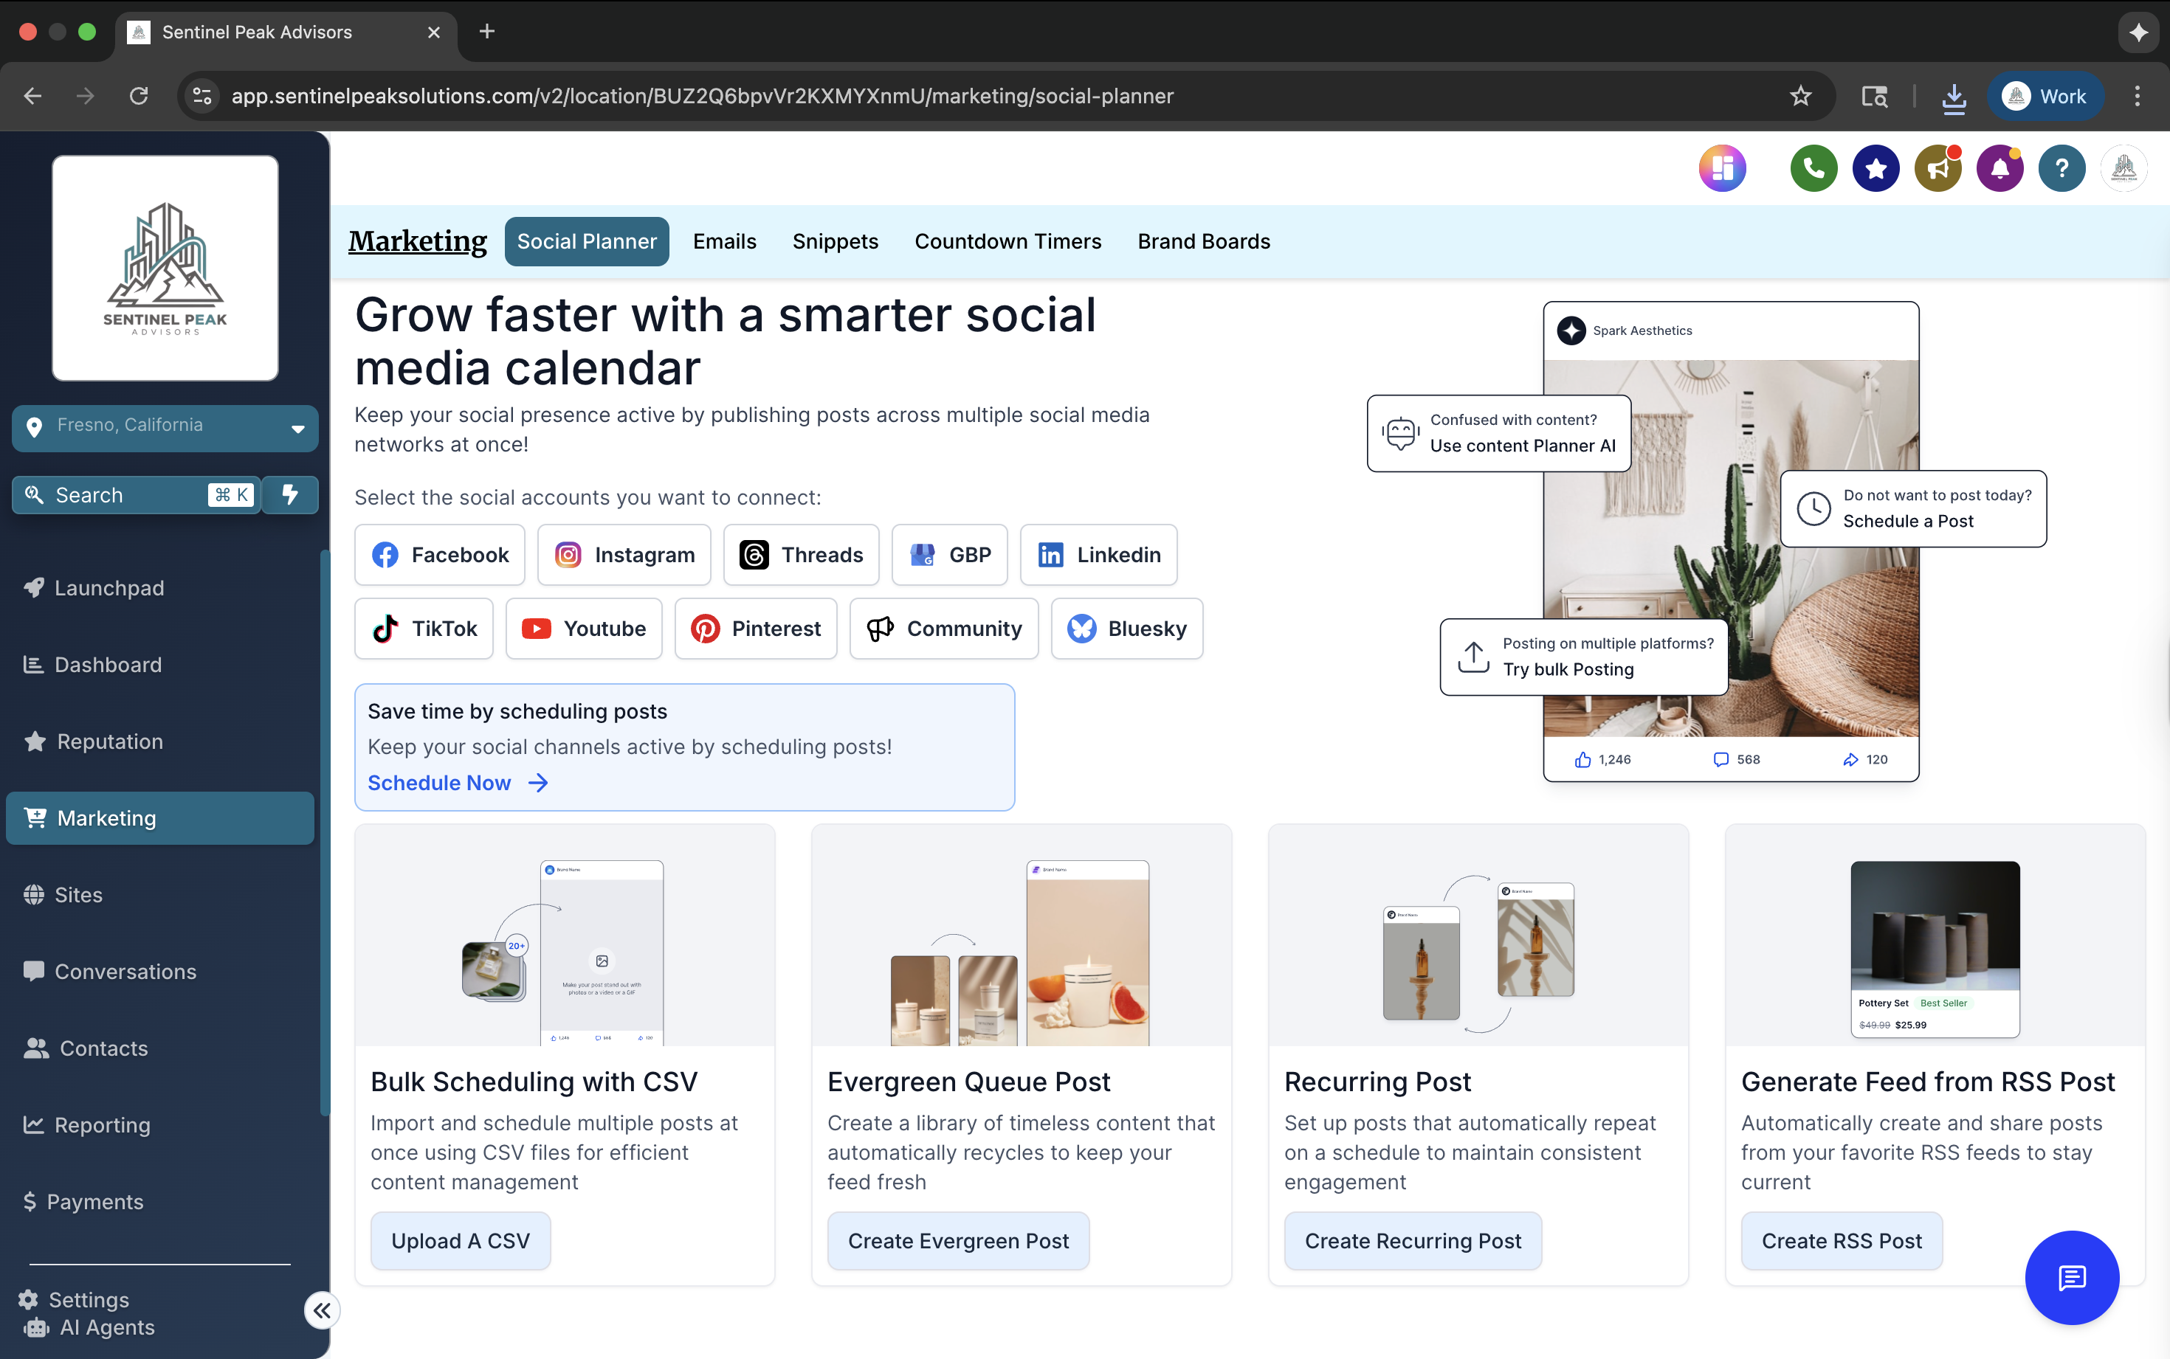Switch to the Emails tab
Screen dimensions: 2170x1359
723,241
